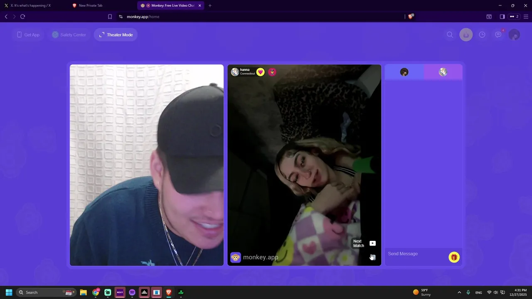Open the gift icon beside Send Message
532x299 pixels.
coord(454,257)
